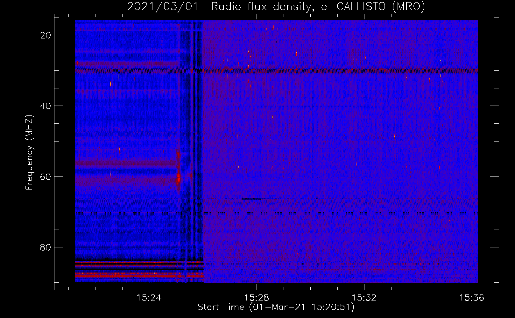This screenshot has height=318, width=515.
Task: Click the '15:36' time tick label
Action: pos(471,298)
